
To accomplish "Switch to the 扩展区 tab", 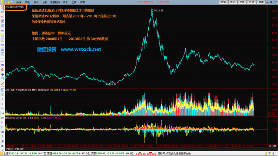I will pos(9,149).
